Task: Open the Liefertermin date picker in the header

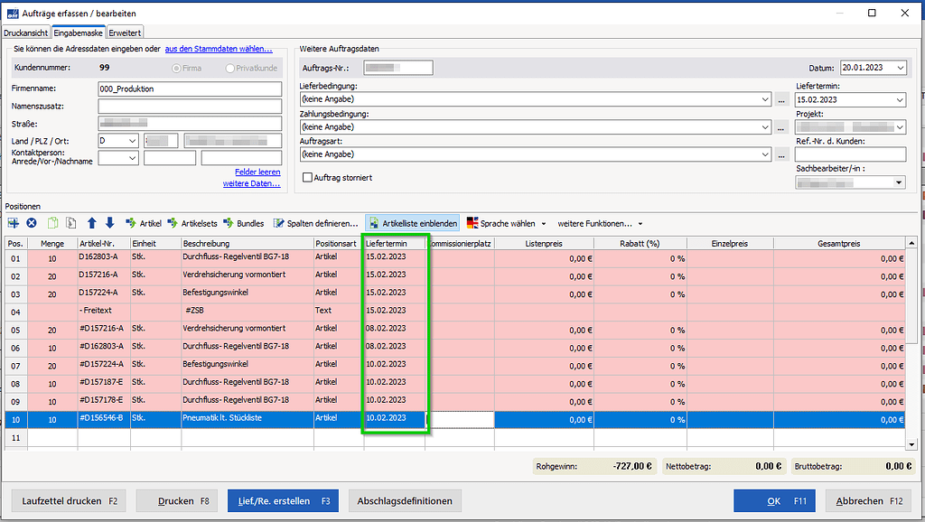Action: tap(900, 99)
